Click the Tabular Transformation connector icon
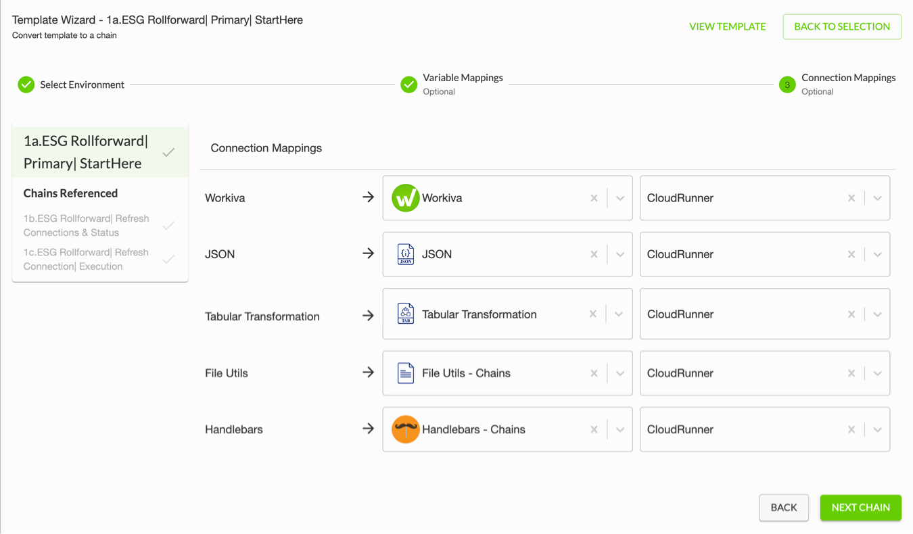This screenshot has height=534, width=913. coord(404,314)
